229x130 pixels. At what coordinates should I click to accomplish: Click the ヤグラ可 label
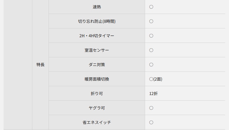[97, 108]
